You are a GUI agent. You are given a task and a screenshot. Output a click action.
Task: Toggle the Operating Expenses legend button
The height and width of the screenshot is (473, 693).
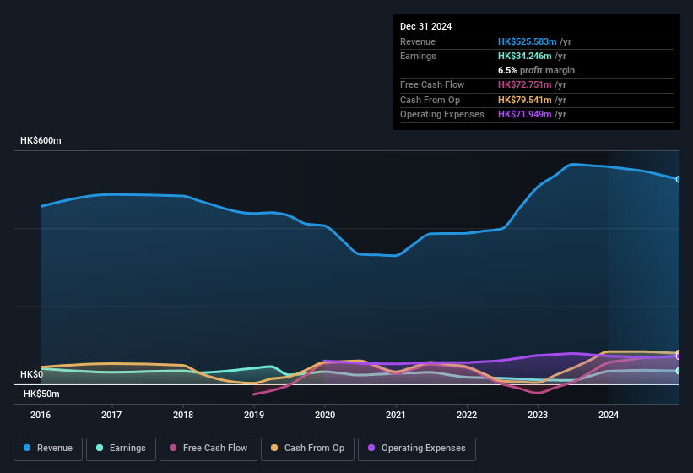[417, 449]
